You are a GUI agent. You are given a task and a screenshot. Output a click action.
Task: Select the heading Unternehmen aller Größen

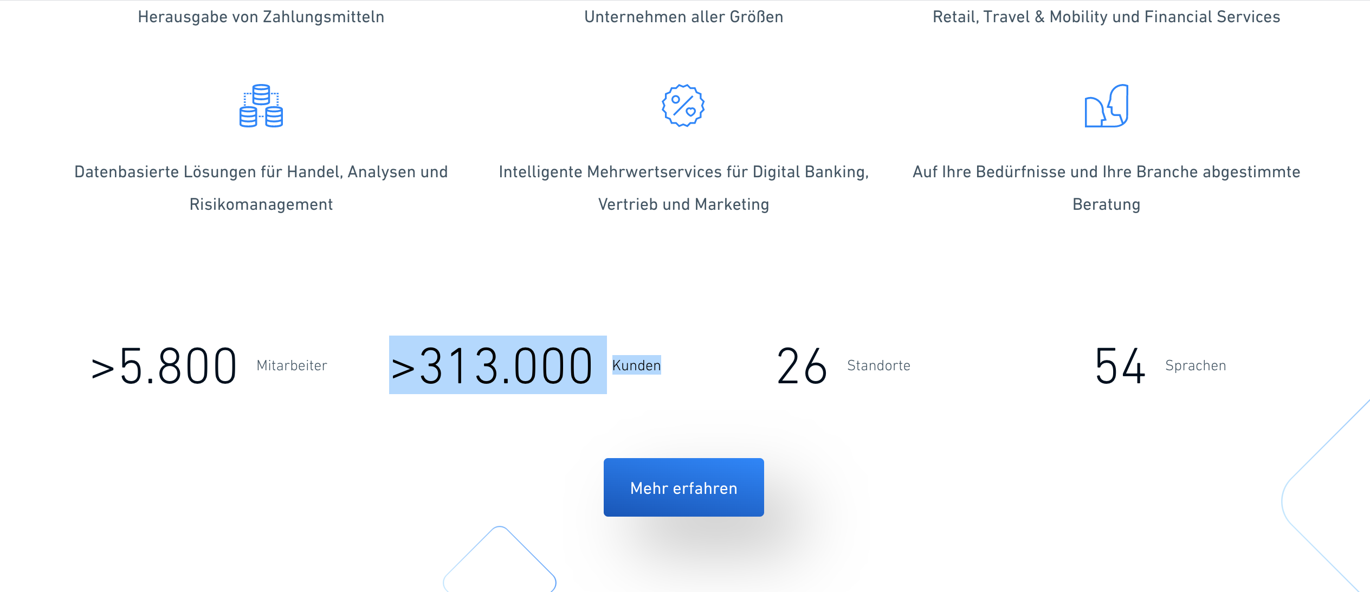pyautogui.click(x=683, y=16)
